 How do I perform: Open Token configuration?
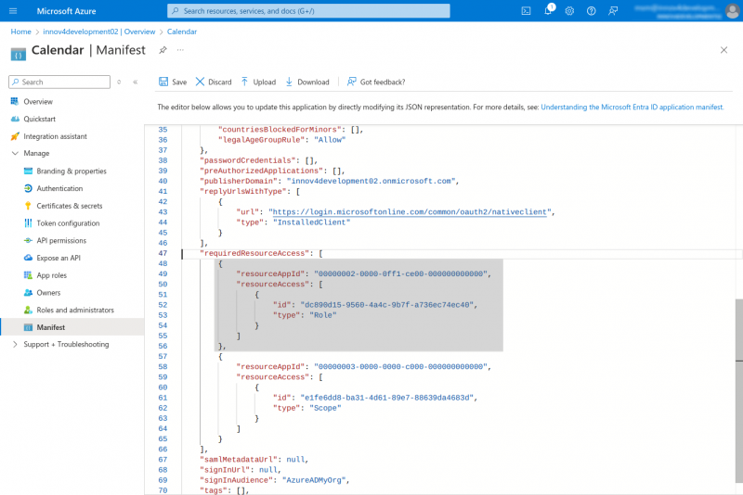click(68, 223)
